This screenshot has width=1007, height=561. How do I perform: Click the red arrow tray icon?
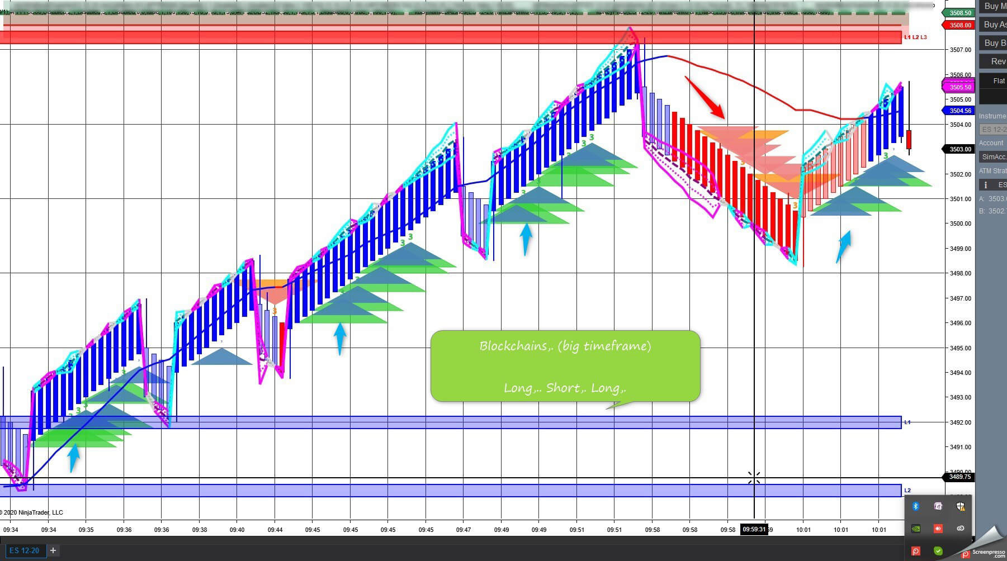tap(938, 528)
